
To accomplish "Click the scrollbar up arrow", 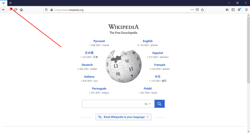I will pos(249,15).
